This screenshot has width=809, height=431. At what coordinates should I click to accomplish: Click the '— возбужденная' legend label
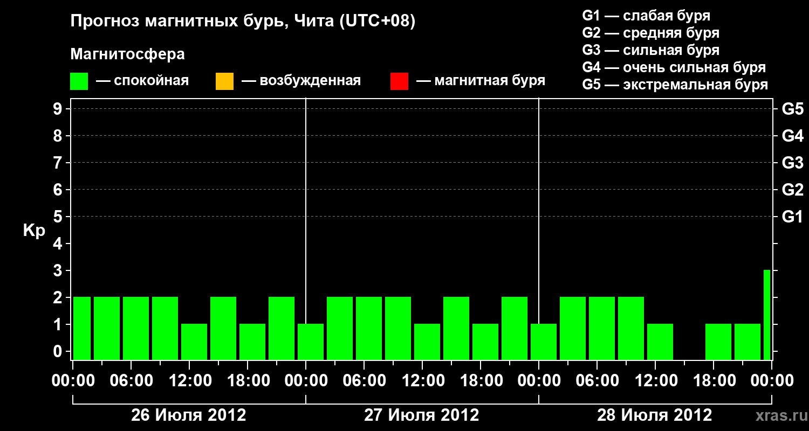pyautogui.click(x=301, y=81)
